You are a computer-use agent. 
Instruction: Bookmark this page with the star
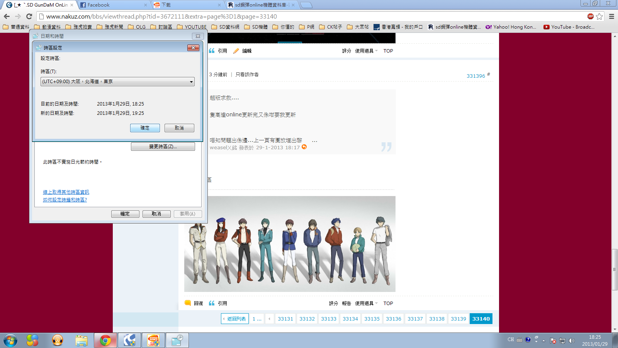pos(599,16)
